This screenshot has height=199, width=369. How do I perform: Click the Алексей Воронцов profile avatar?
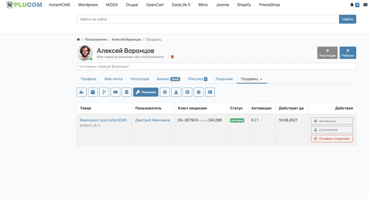[85, 53]
